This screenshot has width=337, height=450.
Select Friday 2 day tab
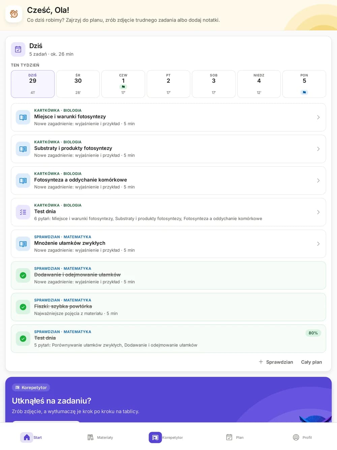tap(168, 84)
